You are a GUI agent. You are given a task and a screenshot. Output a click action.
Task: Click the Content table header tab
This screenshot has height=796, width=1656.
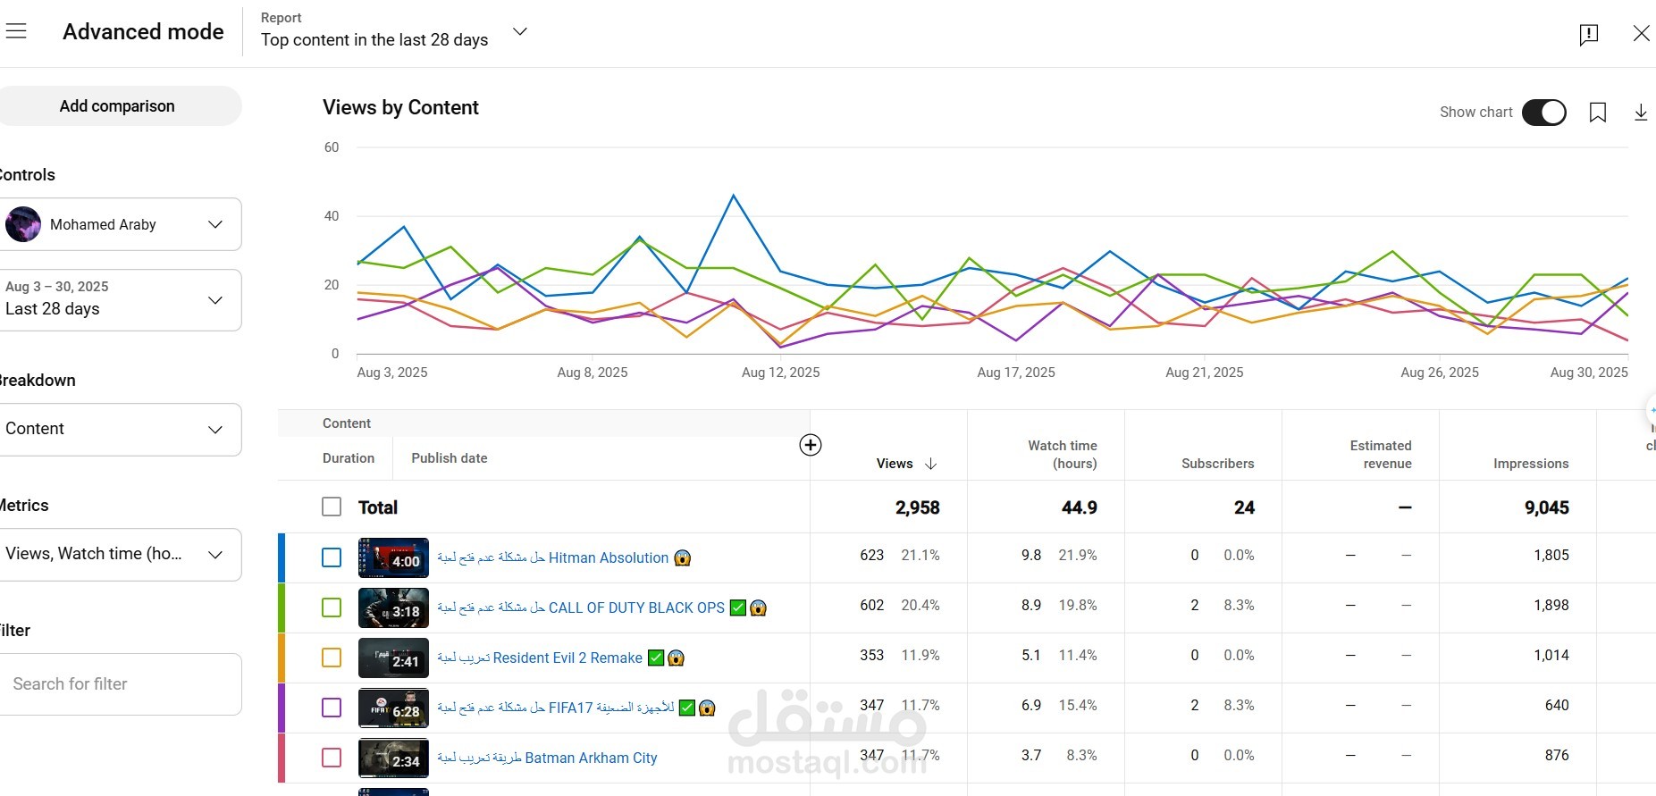point(347,423)
